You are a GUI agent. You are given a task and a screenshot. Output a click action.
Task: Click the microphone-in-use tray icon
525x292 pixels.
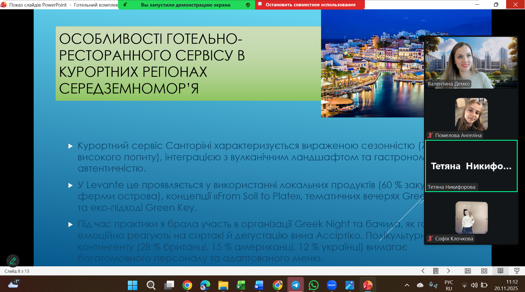click(433, 285)
